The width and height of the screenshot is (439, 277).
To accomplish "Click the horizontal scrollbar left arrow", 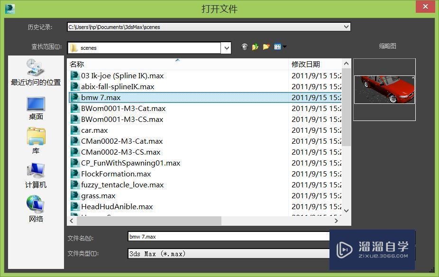I will [x=72, y=221].
